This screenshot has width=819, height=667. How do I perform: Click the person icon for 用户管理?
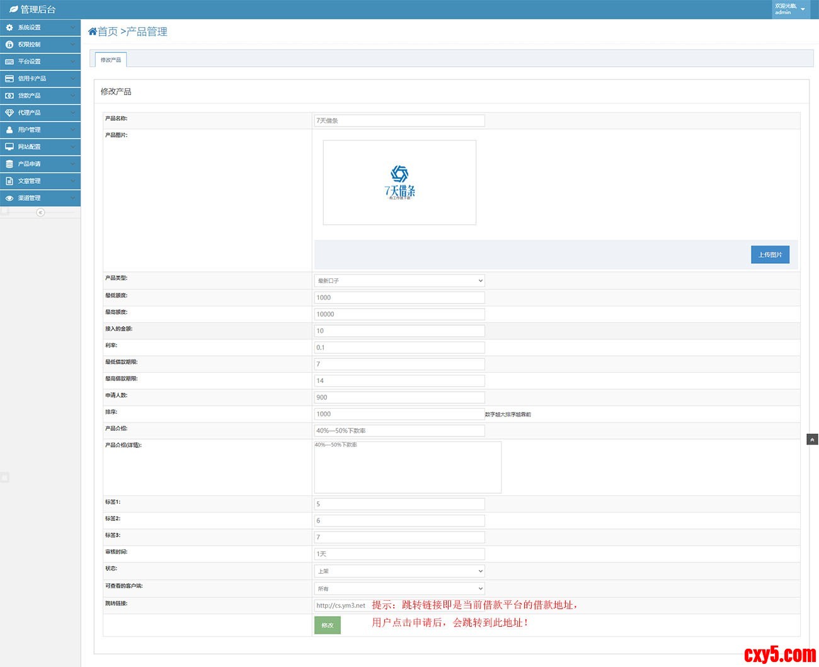(9, 130)
